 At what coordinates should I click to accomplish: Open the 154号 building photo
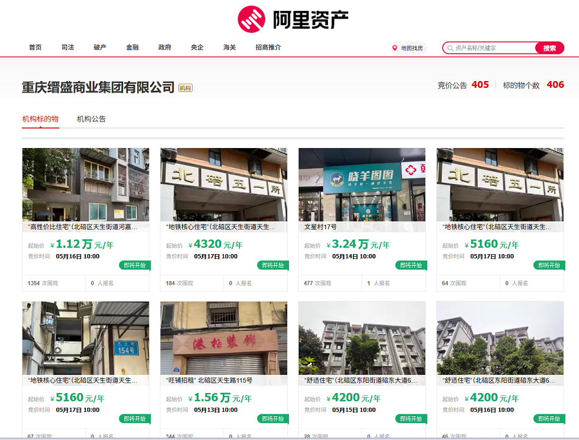(x=86, y=338)
